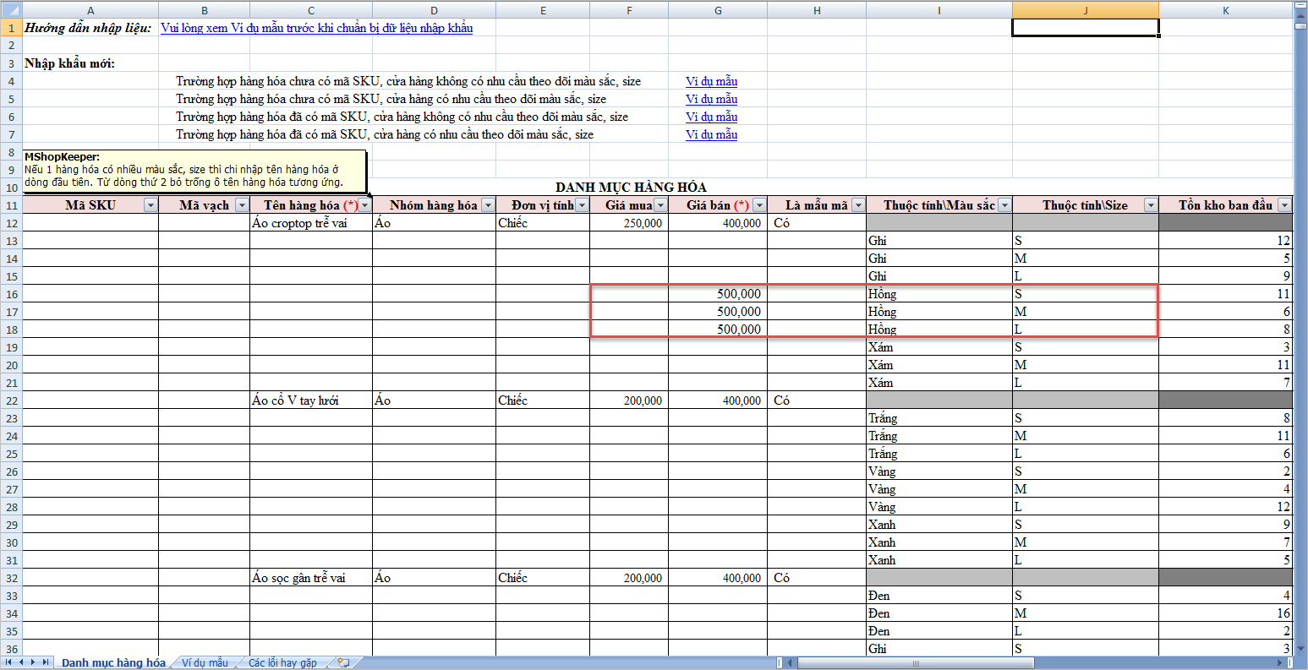Open the Các lỗi hay gặp sheet tab

282,663
